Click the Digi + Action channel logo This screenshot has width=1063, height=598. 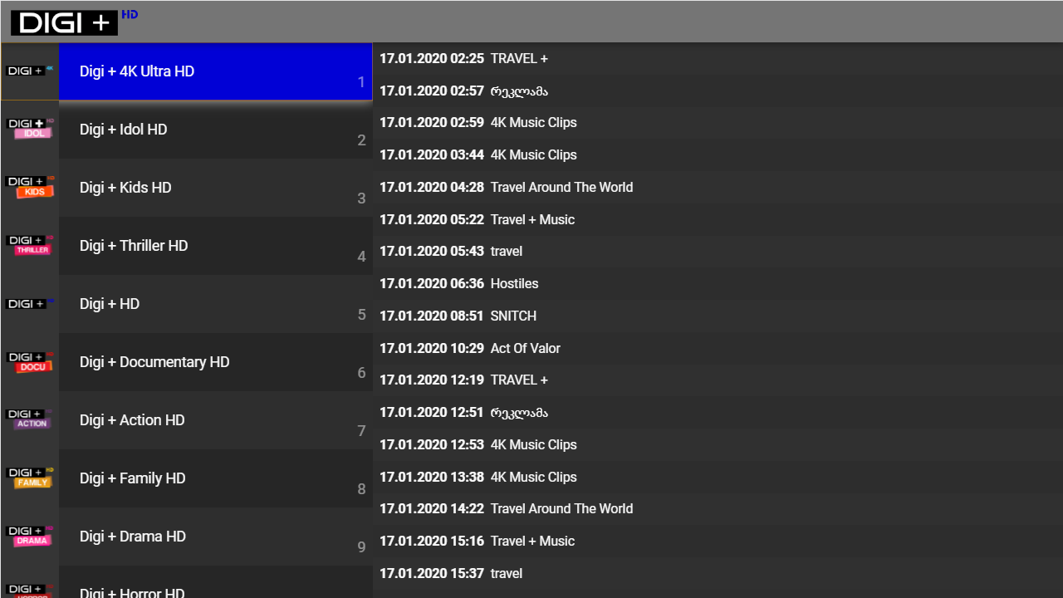coord(30,419)
